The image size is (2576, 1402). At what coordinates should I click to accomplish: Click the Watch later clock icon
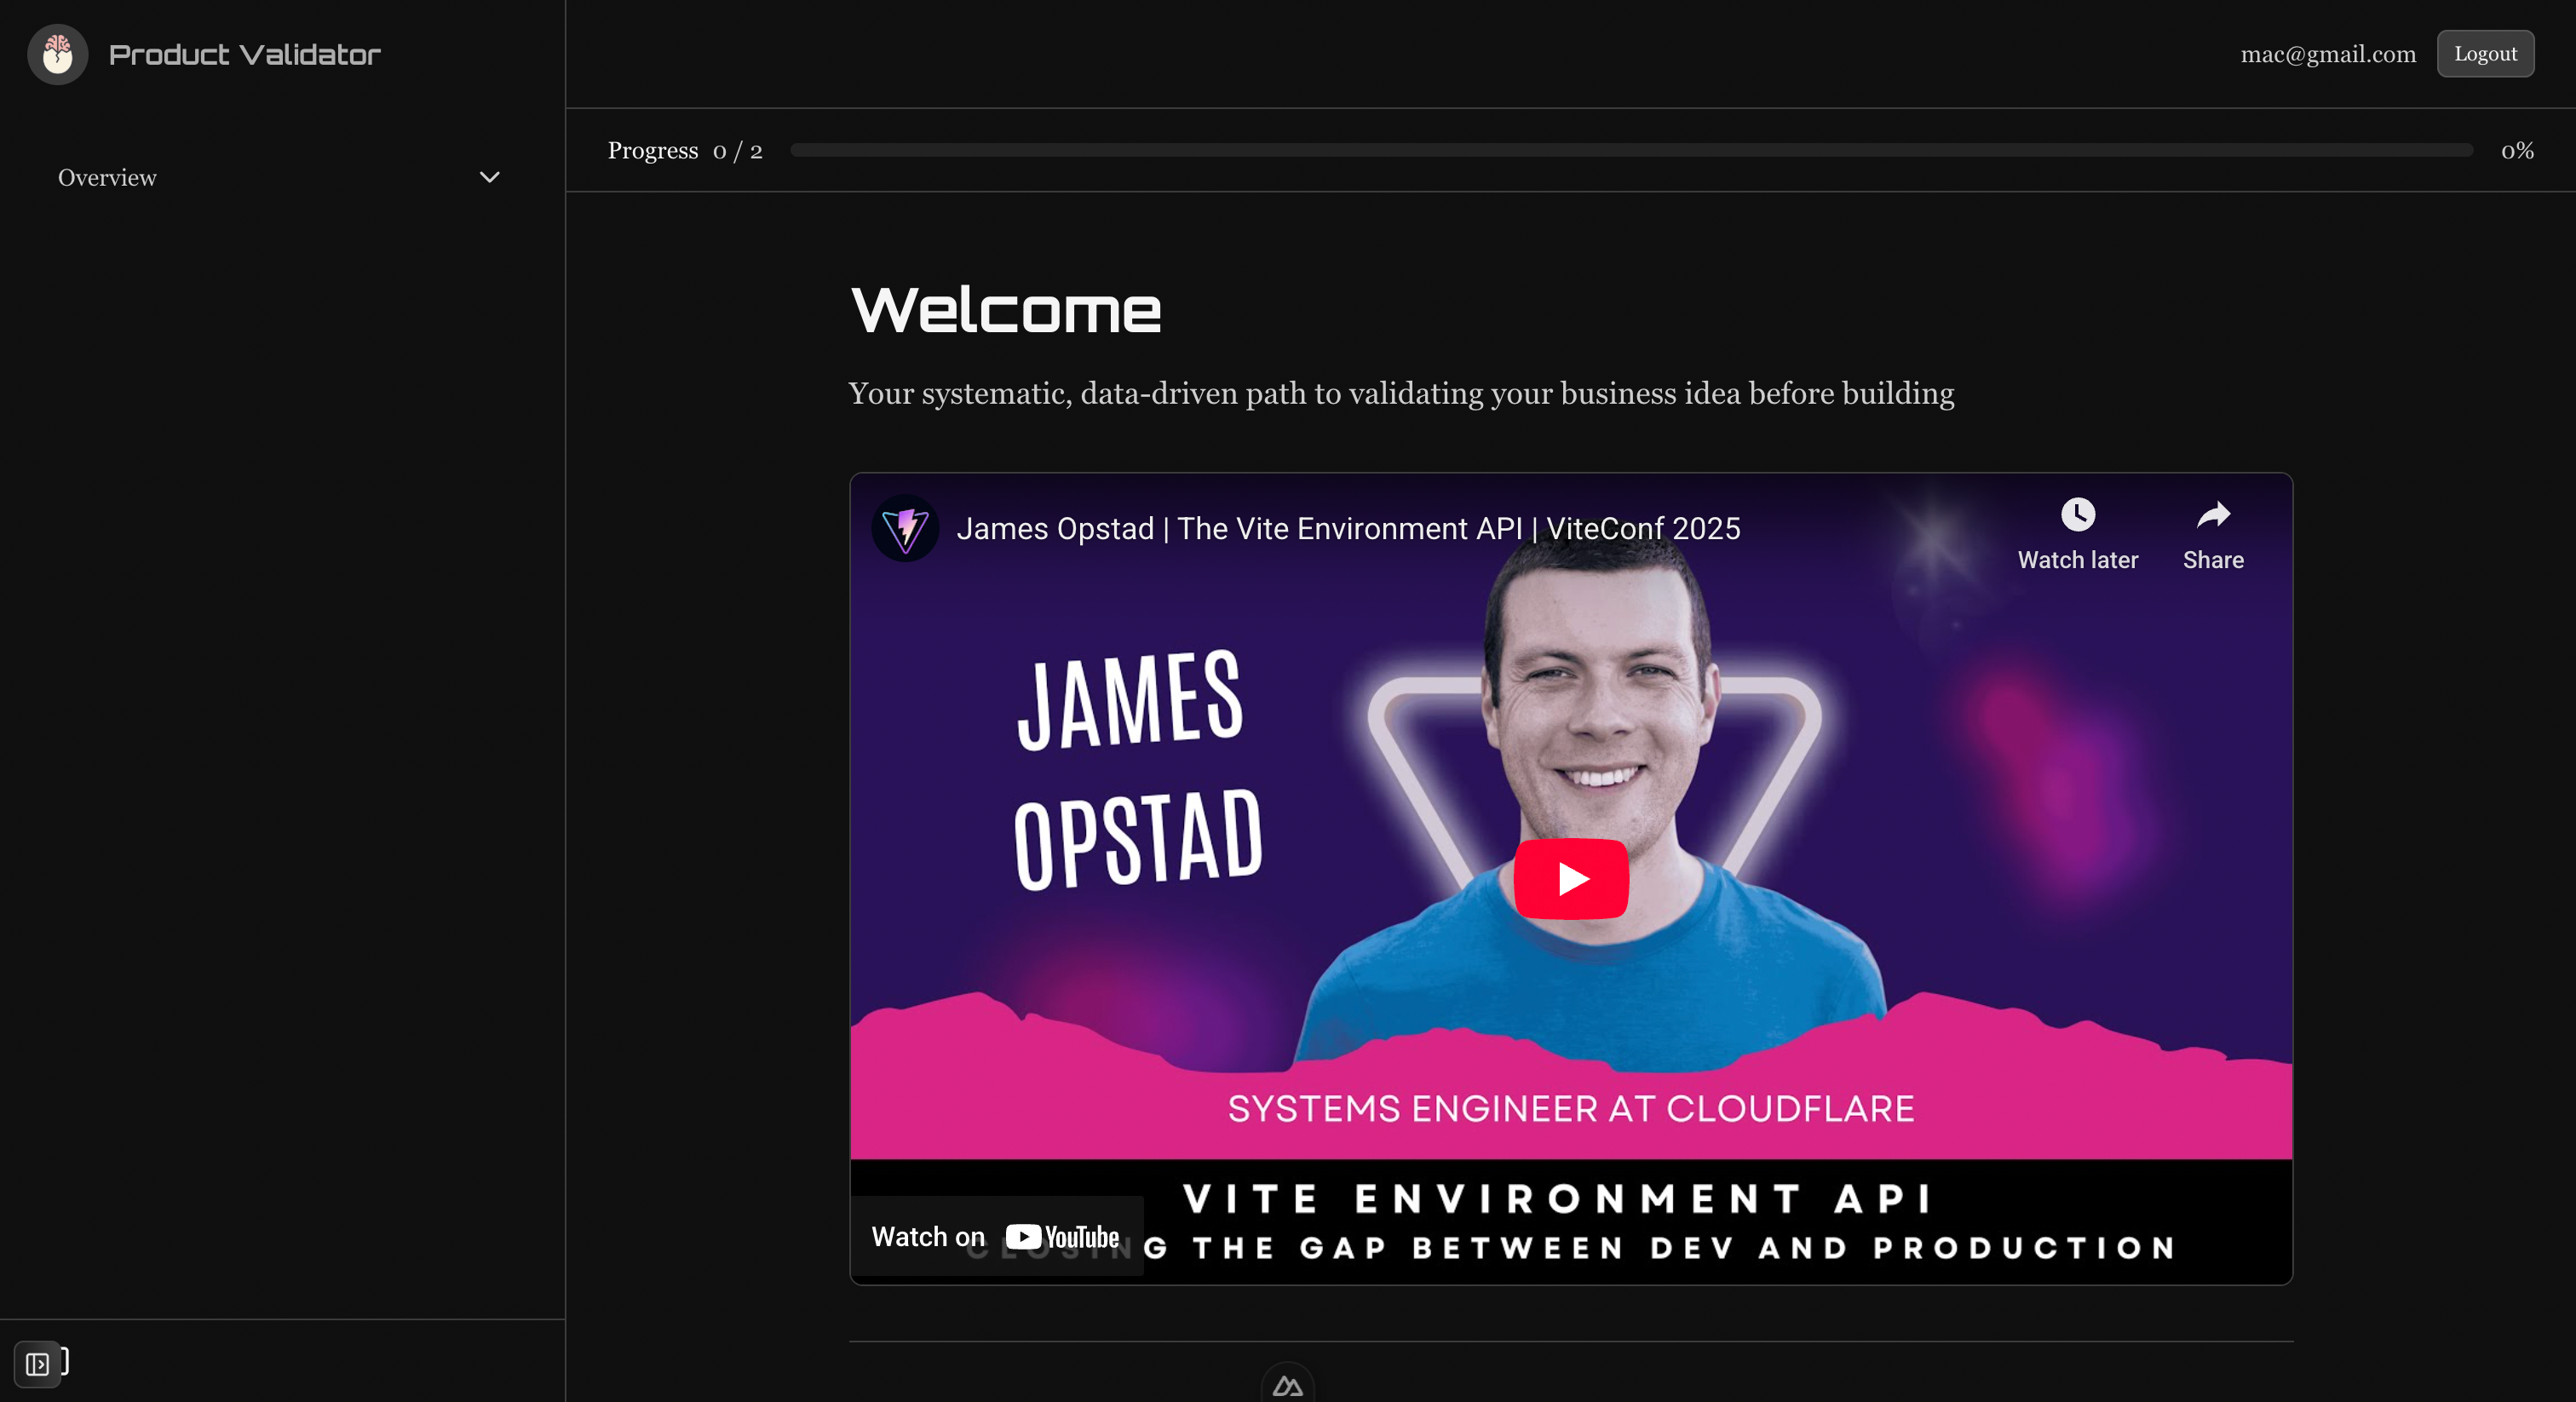pos(2078,516)
